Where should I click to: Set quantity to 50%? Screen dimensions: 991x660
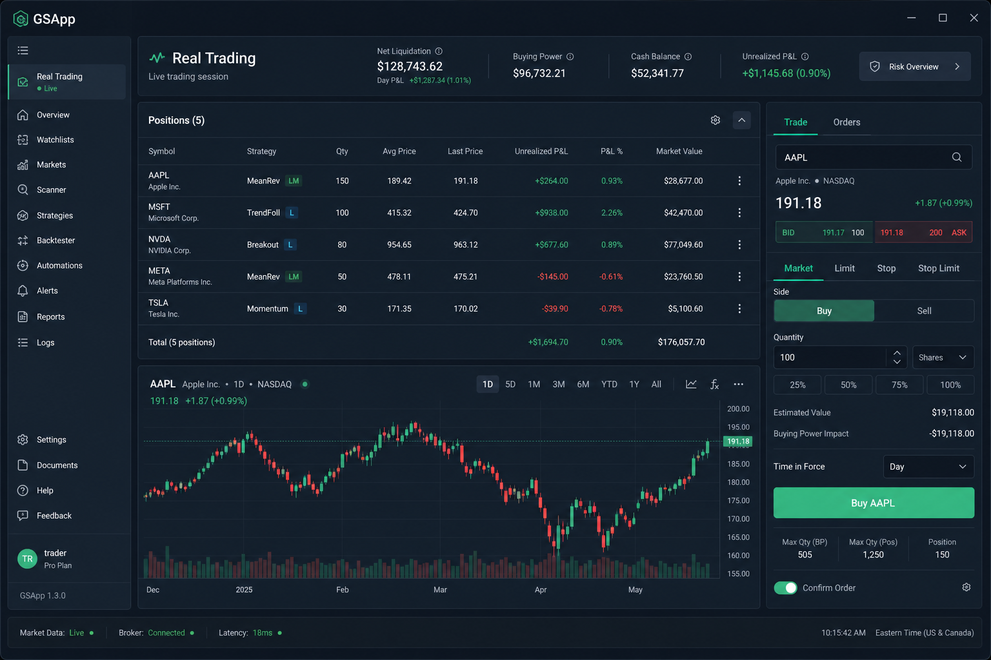[x=848, y=385]
